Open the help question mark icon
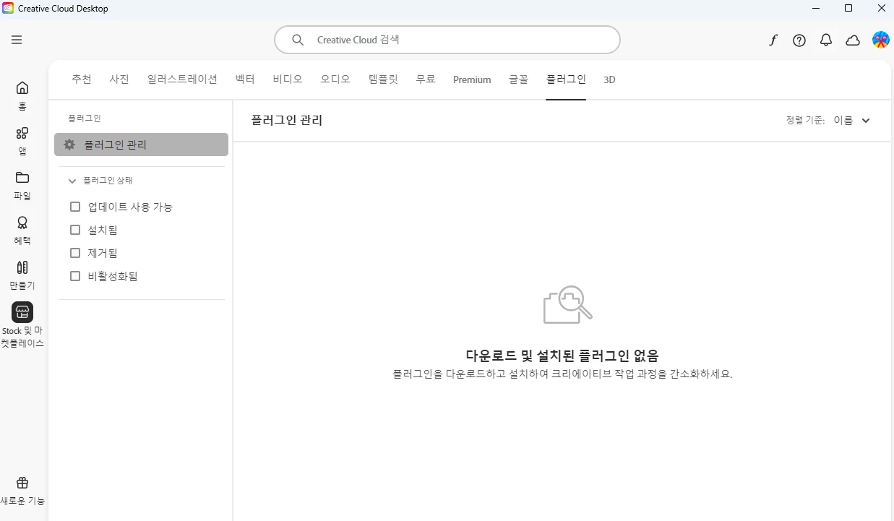The image size is (894, 521). [799, 40]
